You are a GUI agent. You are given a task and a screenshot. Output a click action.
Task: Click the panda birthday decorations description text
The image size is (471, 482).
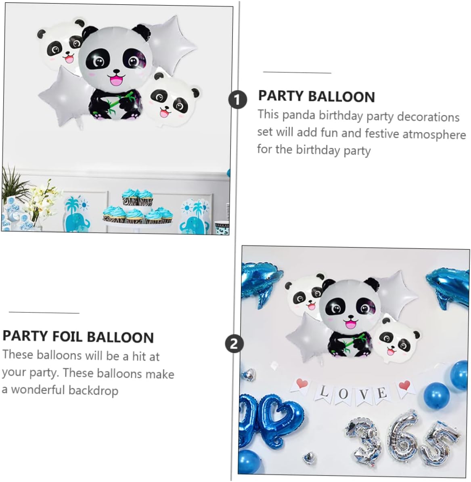point(361,133)
